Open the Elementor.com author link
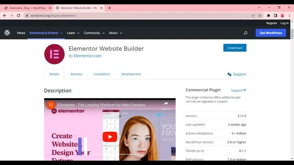 point(88,56)
